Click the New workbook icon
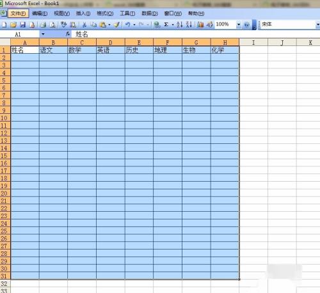Viewport: 320px width, 293px height. (4, 25)
